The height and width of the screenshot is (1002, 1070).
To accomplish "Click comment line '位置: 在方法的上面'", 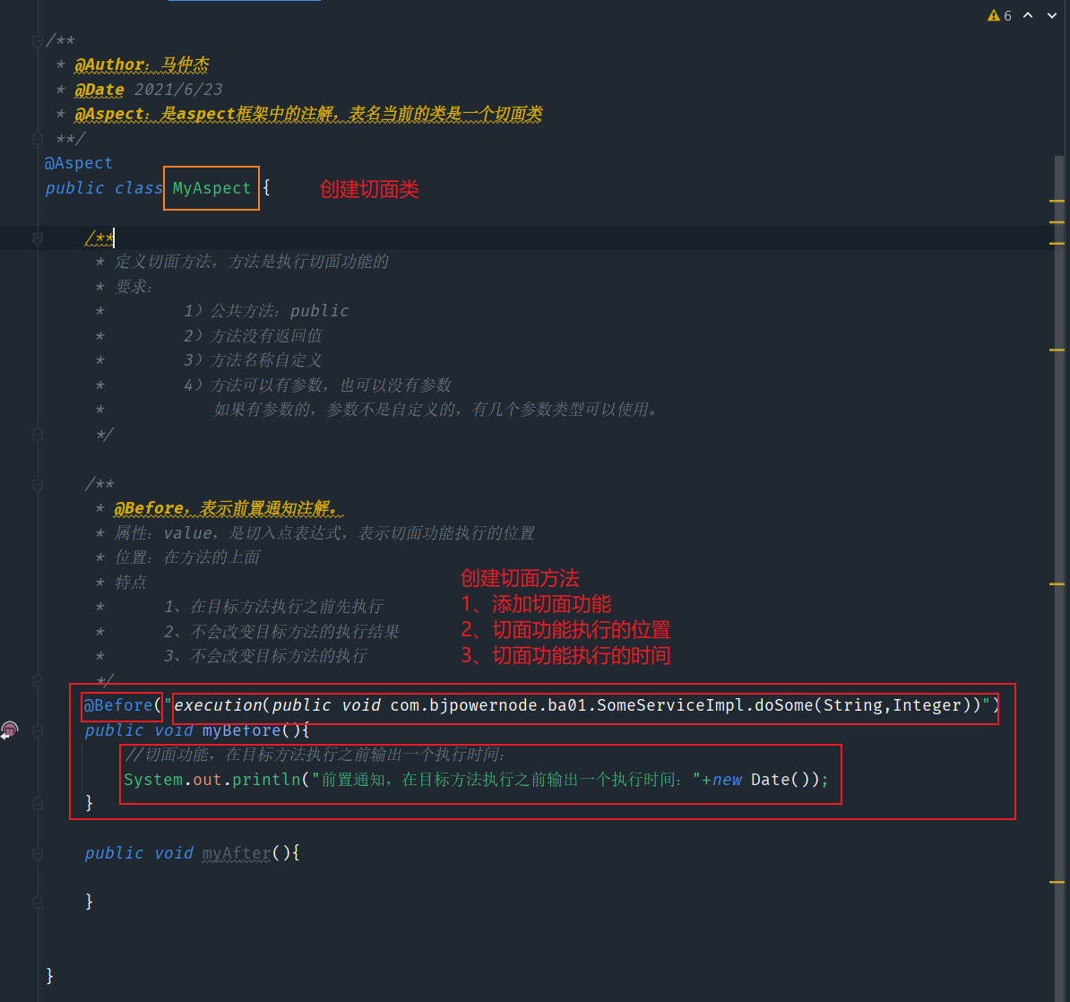I will click(x=187, y=557).
